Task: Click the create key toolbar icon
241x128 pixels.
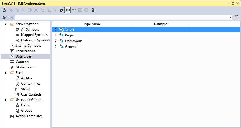Action: coord(17,10)
